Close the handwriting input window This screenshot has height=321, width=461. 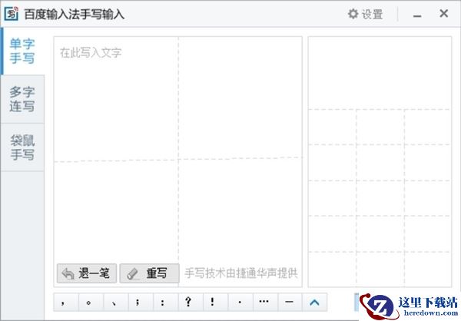click(x=443, y=14)
